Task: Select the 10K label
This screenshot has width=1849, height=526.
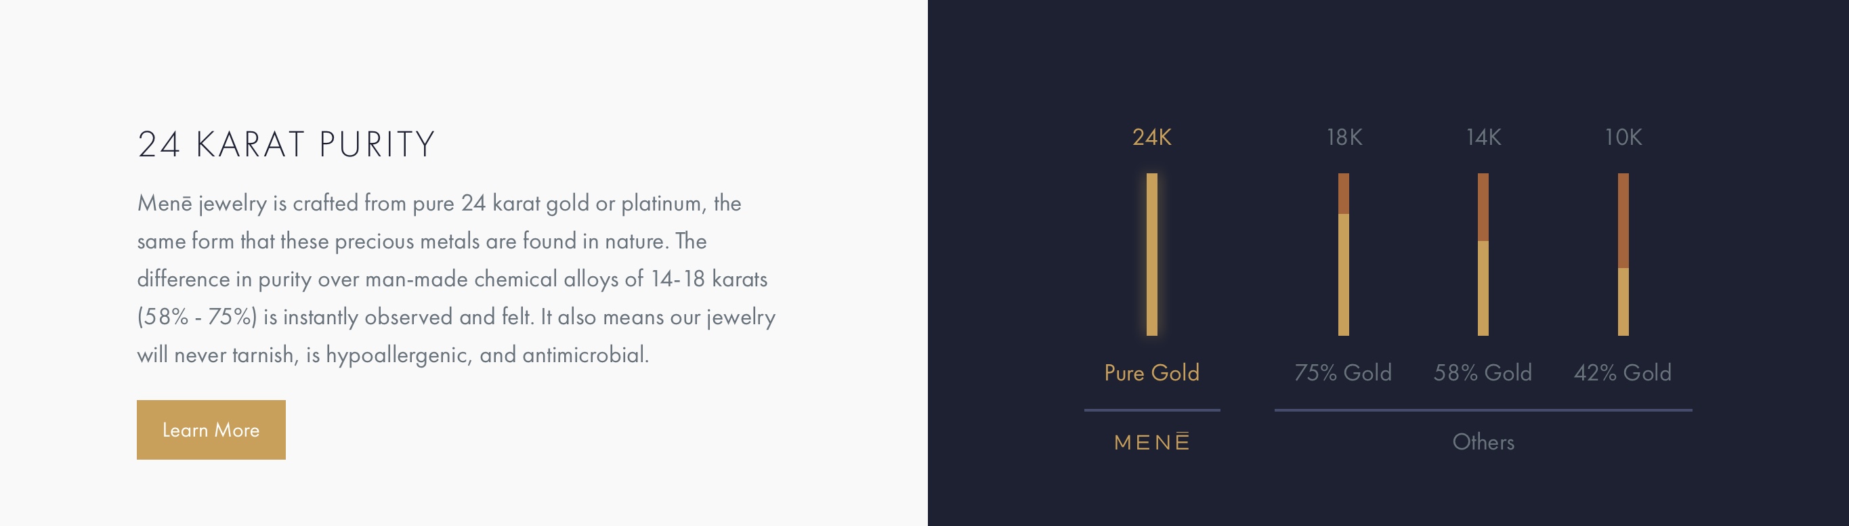Action: (x=1623, y=137)
